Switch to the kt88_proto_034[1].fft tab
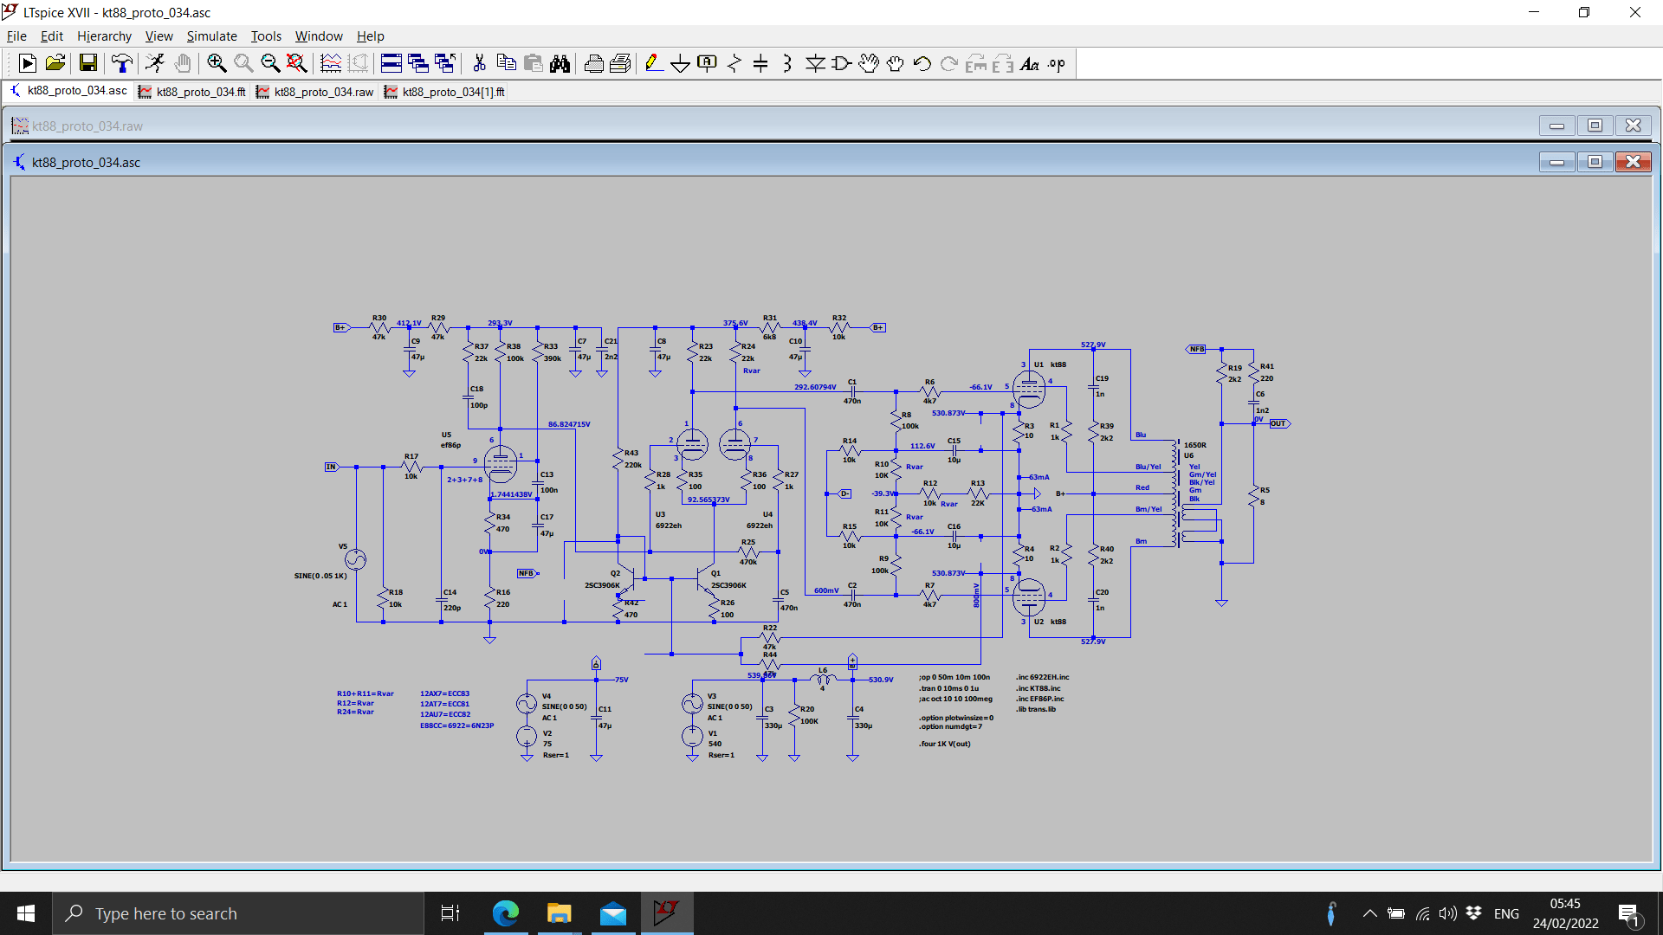Image resolution: width=1663 pixels, height=935 pixels. tap(445, 92)
